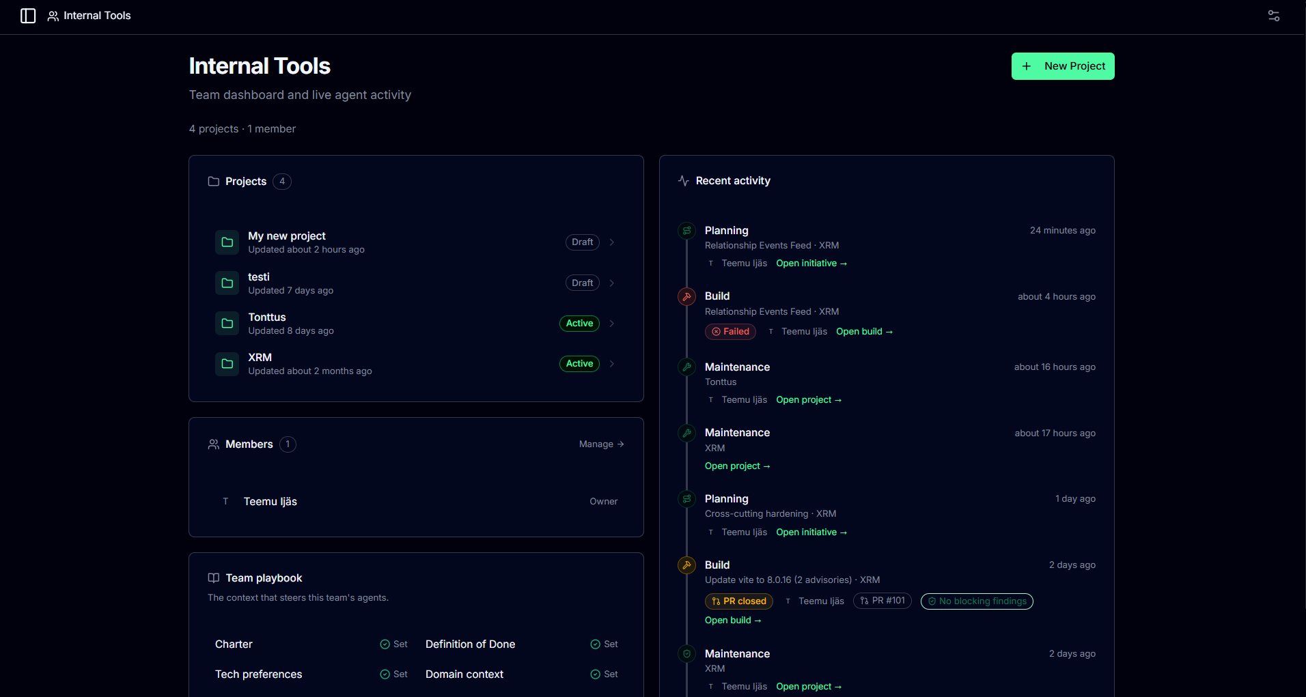1306x697 pixels.
Task: Click the Tonttus Maintenance wrench icon
Action: click(x=686, y=367)
